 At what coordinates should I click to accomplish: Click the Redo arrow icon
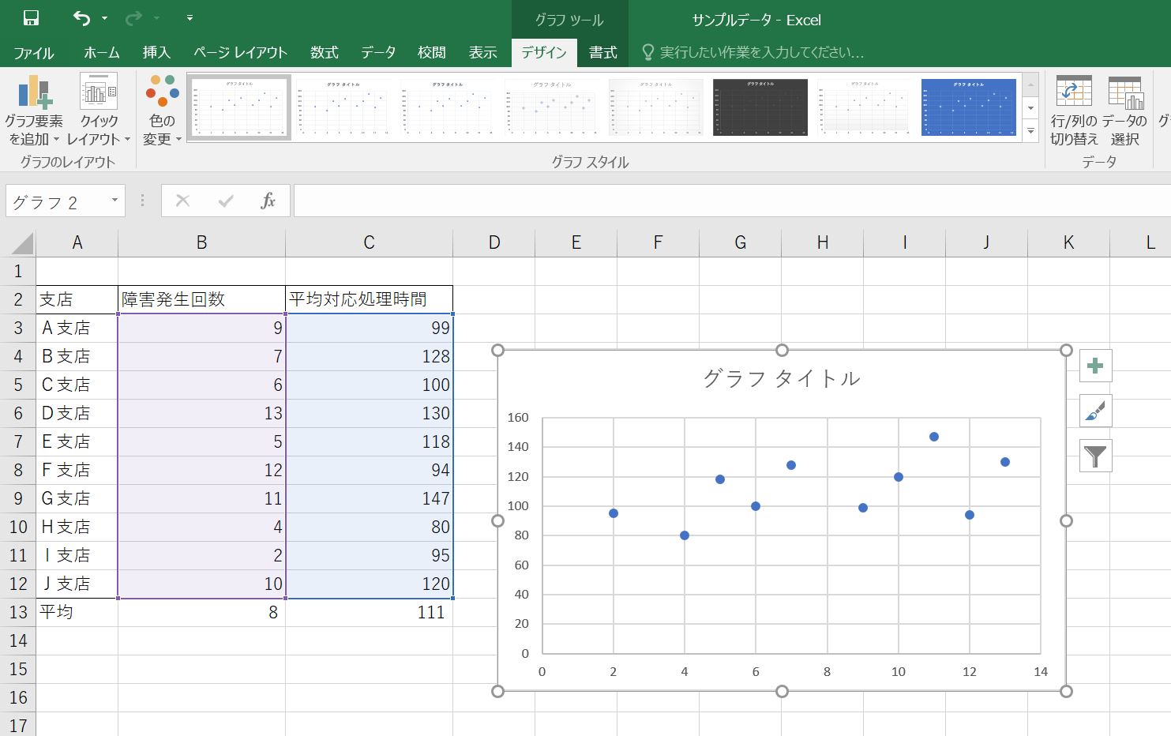(133, 18)
